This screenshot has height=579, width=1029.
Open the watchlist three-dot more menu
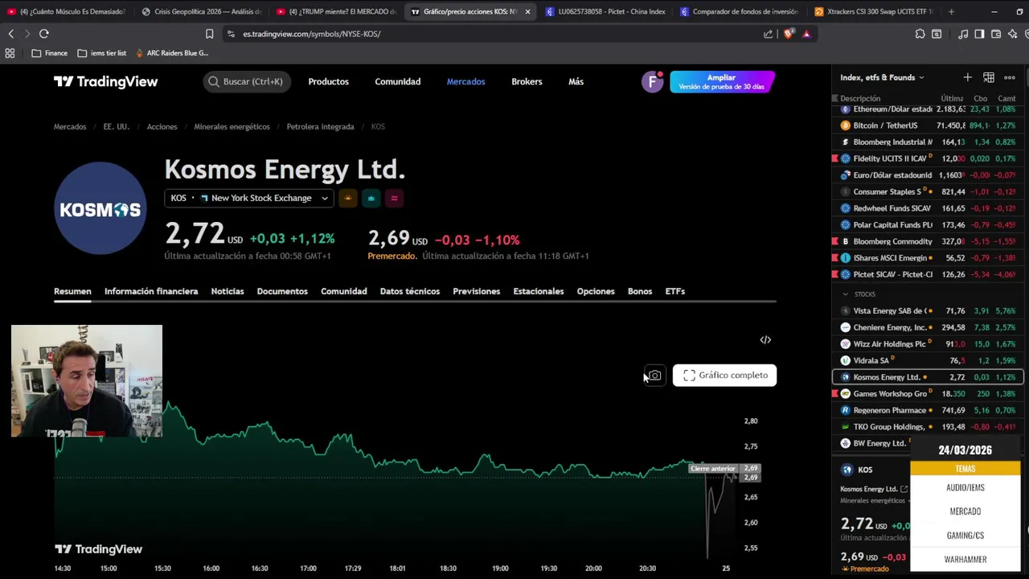[x=1010, y=77]
